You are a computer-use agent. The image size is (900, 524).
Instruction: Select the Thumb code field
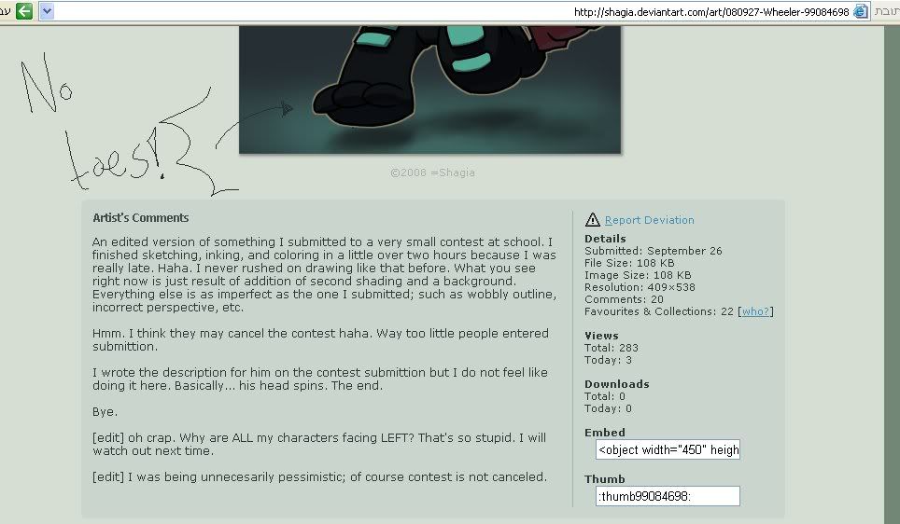[668, 496]
